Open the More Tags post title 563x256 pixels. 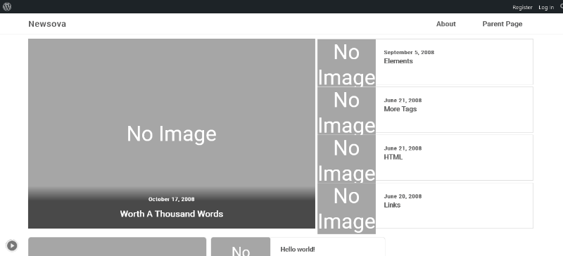400,109
